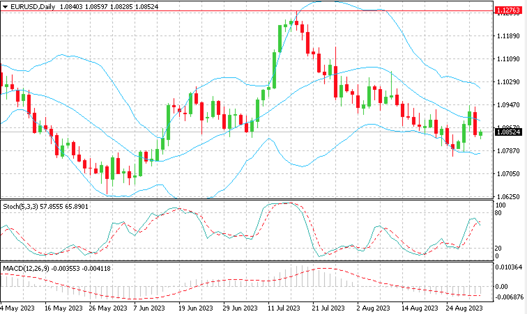Image resolution: width=527 pixels, height=314 pixels.
Task: Select the 1.06250 price axis label
Action: point(507,197)
